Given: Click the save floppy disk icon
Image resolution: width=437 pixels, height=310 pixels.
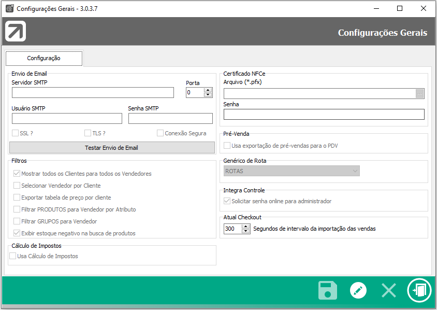Looking at the screenshot, I should point(327,290).
